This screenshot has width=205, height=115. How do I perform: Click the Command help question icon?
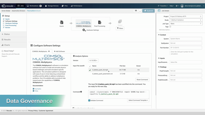click(81, 92)
